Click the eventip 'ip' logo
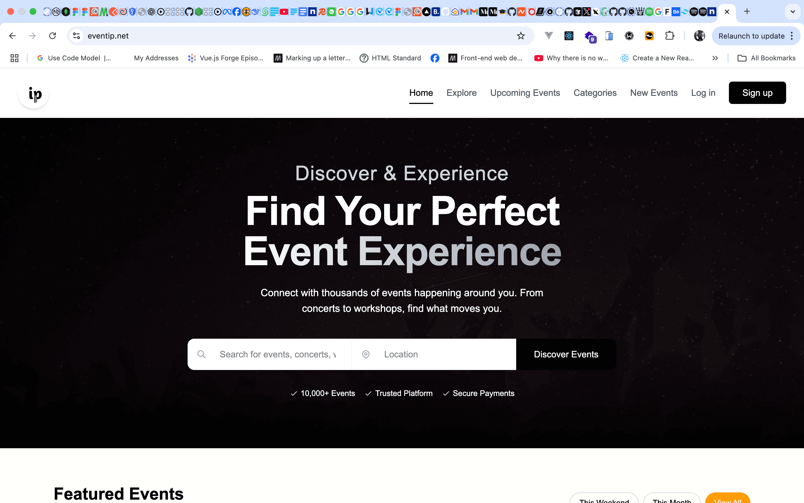The height and width of the screenshot is (503, 804). pos(34,94)
